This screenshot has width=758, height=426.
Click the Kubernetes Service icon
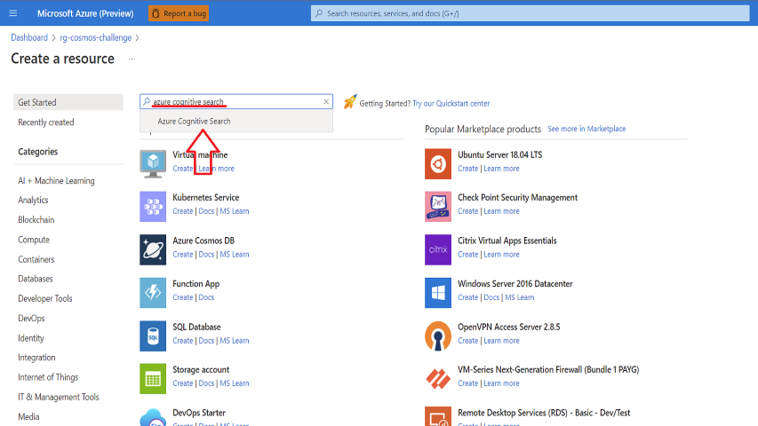pos(153,206)
